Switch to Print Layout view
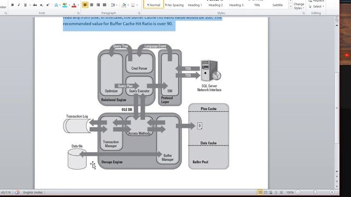The height and width of the screenshot is (197, 351). click(260, 192)
